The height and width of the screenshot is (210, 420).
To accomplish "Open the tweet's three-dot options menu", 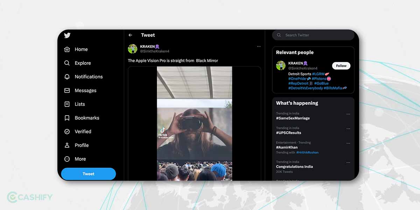I will click(x=259, y=47).
